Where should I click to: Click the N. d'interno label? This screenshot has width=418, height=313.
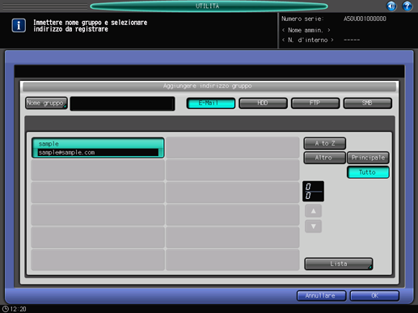click(x=307, y=40)
